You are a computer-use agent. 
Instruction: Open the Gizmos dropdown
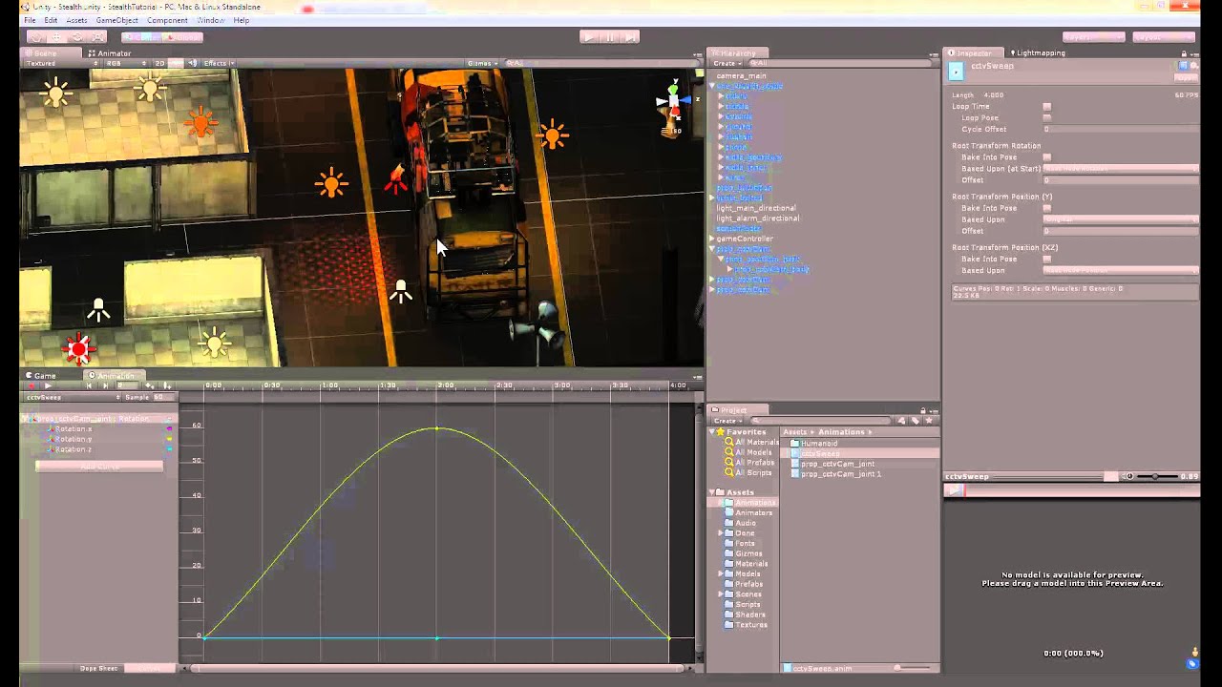pos(481,63)
